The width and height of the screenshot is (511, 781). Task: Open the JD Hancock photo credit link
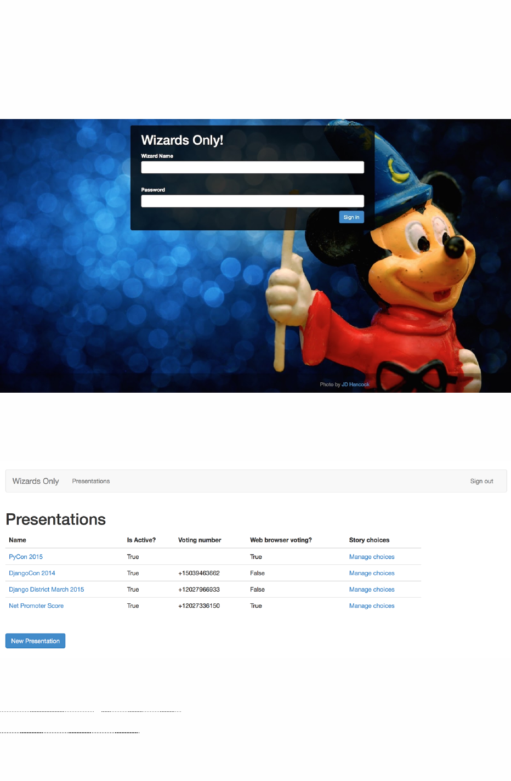355,384
